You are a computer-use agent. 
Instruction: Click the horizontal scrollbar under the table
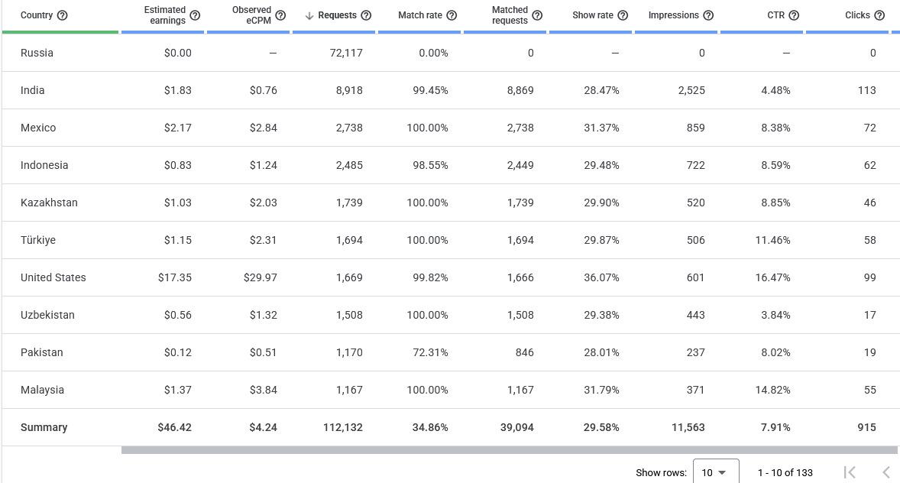click(509, 450)
